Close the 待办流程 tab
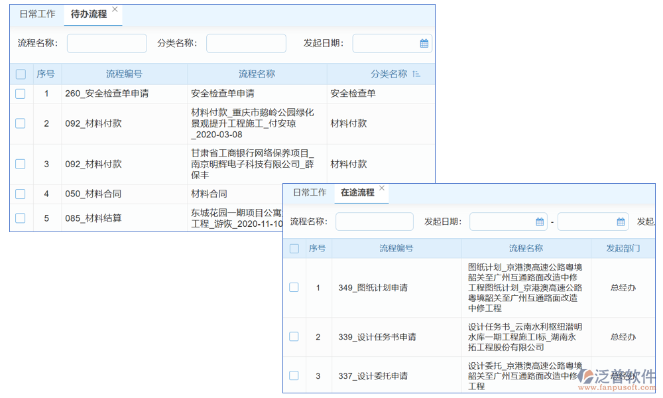Screen dimensions: 663x398 pyautogui.click(x=114, y=9)
